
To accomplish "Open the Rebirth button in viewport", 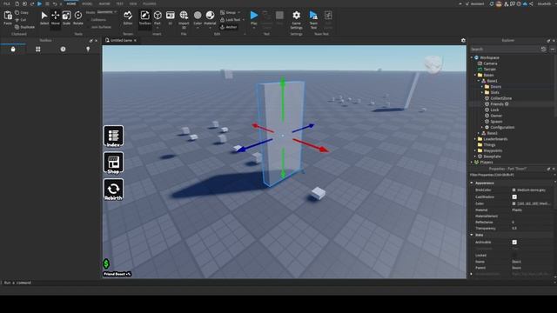I will [x=113, y=190].
